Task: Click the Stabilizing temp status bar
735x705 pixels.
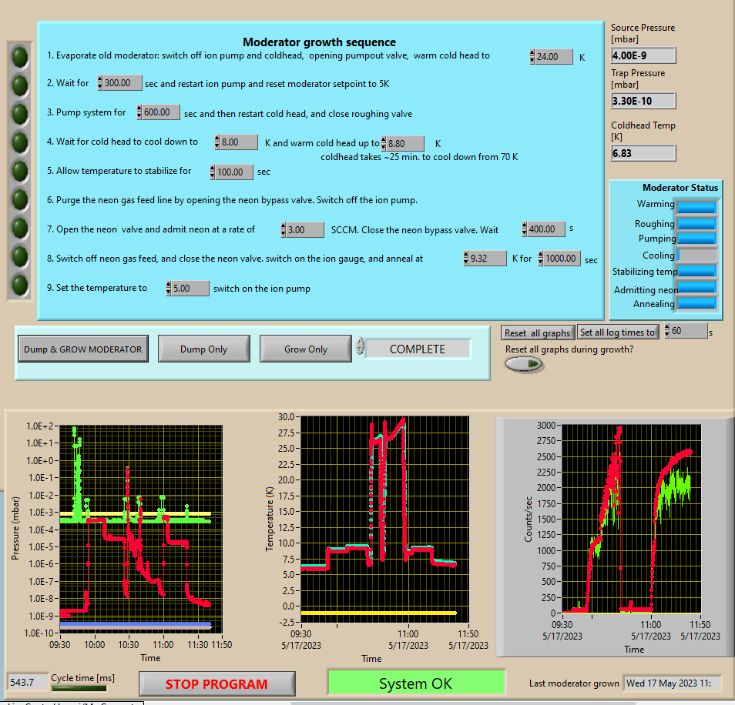Action: coord(697,271)
